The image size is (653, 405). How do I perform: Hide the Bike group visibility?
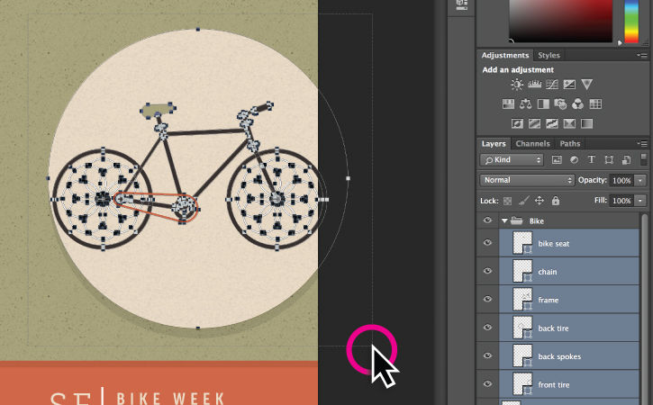(x=487, y=220)
